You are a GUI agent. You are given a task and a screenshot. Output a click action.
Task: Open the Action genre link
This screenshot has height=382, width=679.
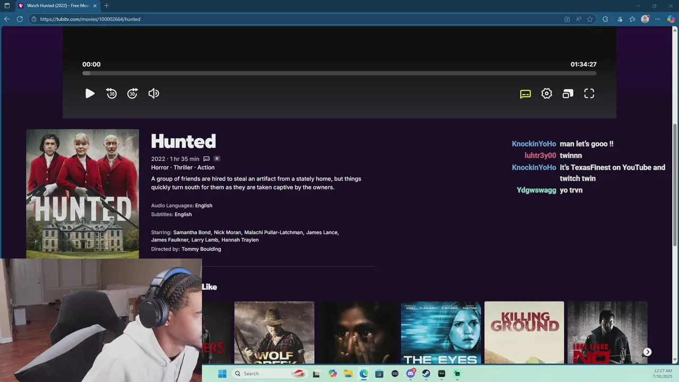click(x=206, y=168)
